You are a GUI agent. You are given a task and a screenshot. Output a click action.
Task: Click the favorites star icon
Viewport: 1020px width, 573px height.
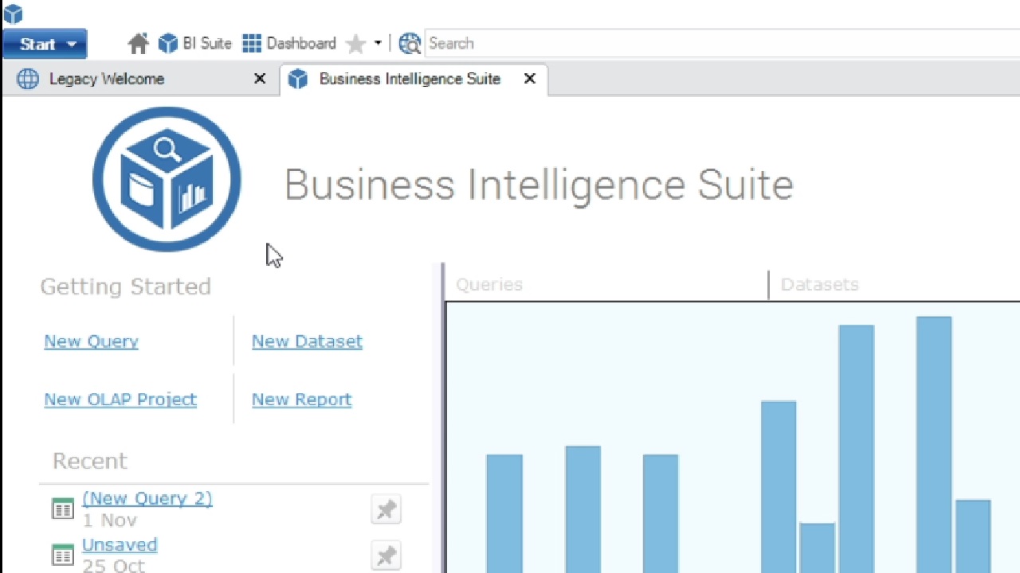[355, 44]
